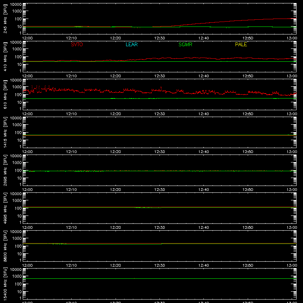Click the 10000 y-axis value on 245 MHz plot

pos(16,5)
